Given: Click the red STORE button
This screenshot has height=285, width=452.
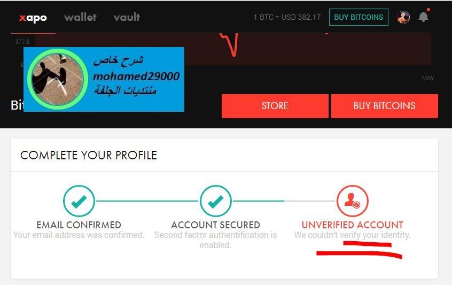Looking at the screenshot, I should tap(275, 106).
